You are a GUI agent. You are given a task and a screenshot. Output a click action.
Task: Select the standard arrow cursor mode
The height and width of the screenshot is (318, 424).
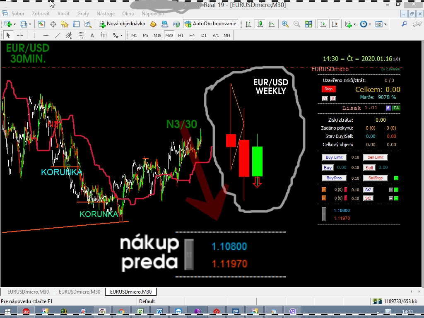[8, 36]
